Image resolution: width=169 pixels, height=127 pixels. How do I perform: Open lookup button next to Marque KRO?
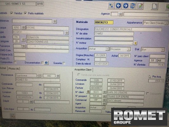coord(23,28)
